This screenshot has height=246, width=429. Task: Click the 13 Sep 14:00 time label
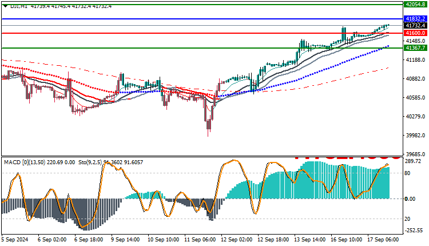click(309, 240)
